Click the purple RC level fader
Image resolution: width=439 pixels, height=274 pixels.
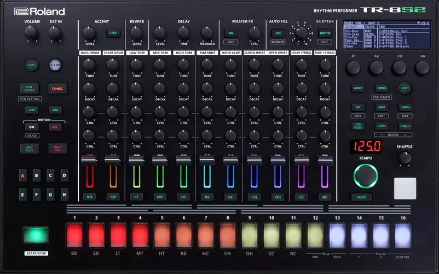tap(325, 160)
